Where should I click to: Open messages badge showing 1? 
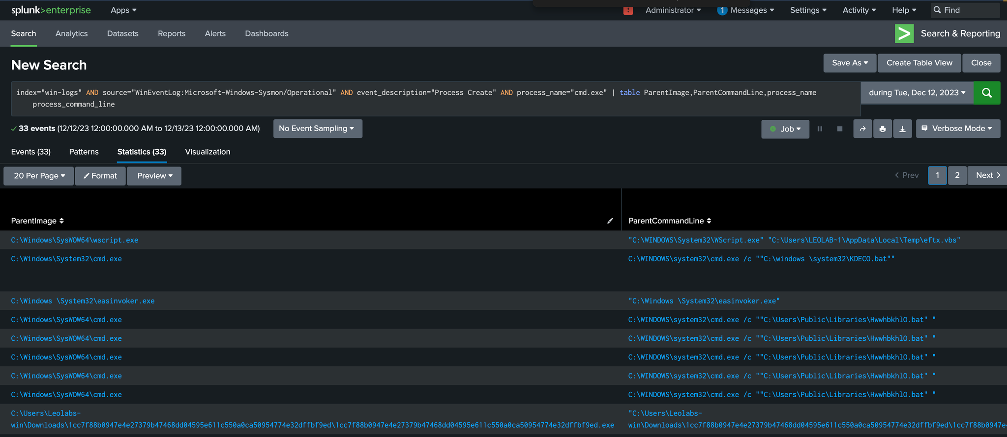point(722,10)
